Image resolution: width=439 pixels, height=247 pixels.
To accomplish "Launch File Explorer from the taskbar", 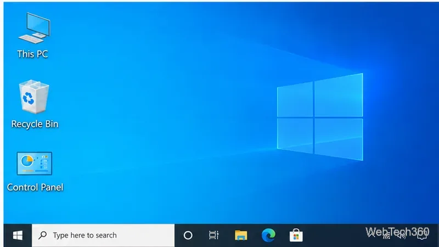I will click(241, 235).
